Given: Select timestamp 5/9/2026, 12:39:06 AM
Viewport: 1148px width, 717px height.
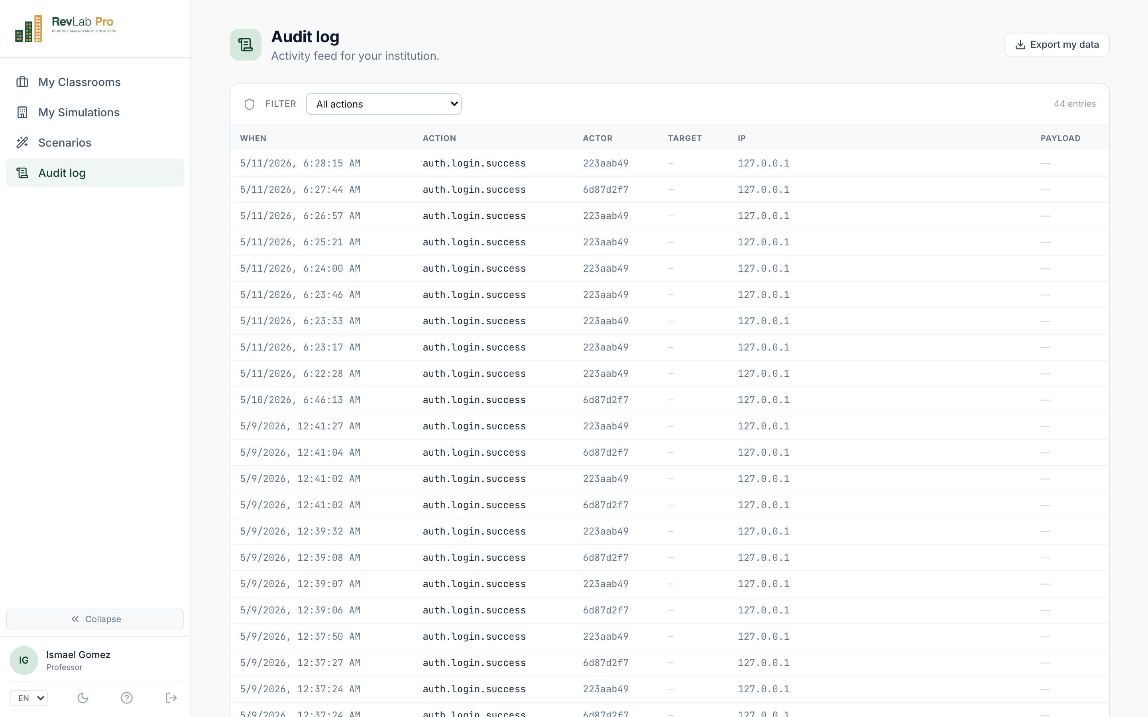Looking at the screenshot, I should click(300, 610).
